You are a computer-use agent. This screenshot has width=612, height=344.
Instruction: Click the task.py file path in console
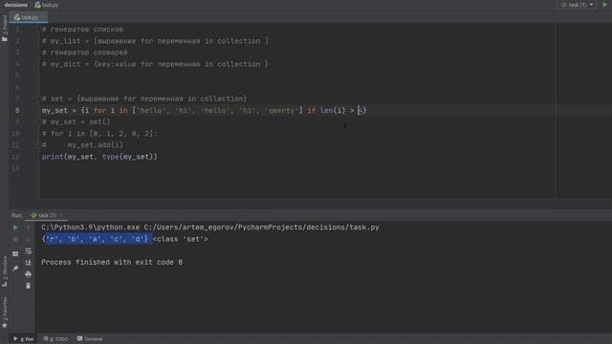(x=261, y=227)
